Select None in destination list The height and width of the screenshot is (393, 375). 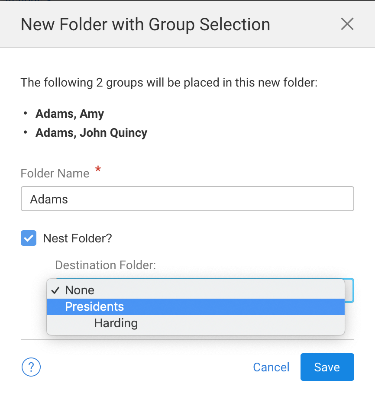[80, 290]
